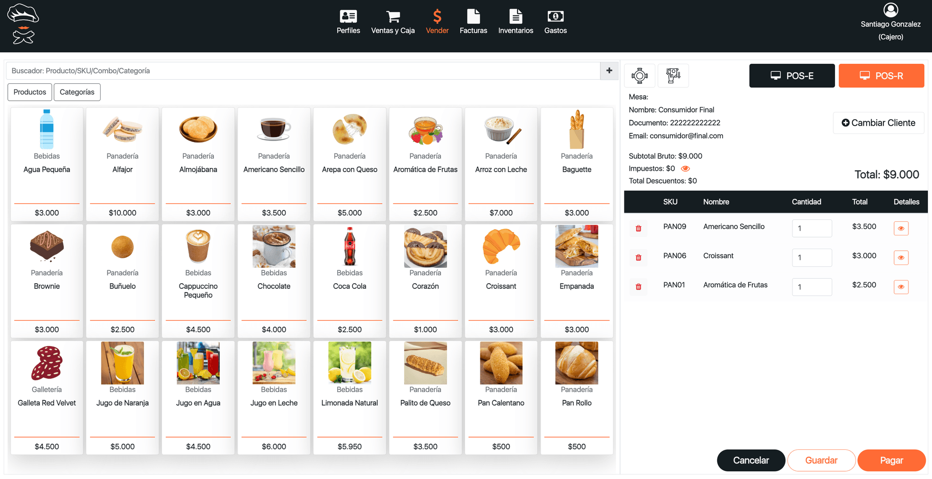
Task: Select the POS-E display mode
Action: tap(792, 76)
